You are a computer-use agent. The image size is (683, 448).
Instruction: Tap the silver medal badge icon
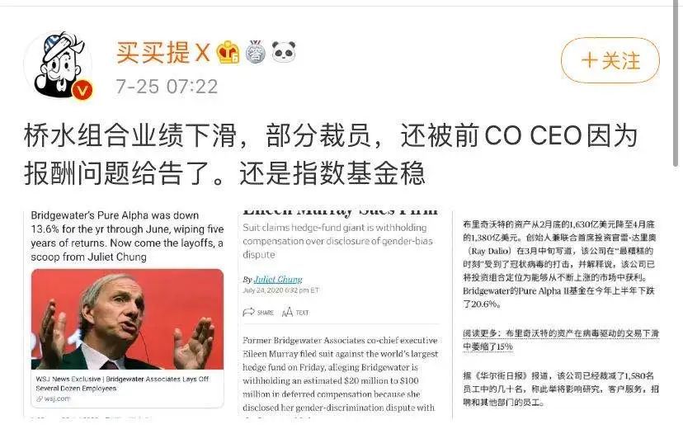click(x=256, y=52)
